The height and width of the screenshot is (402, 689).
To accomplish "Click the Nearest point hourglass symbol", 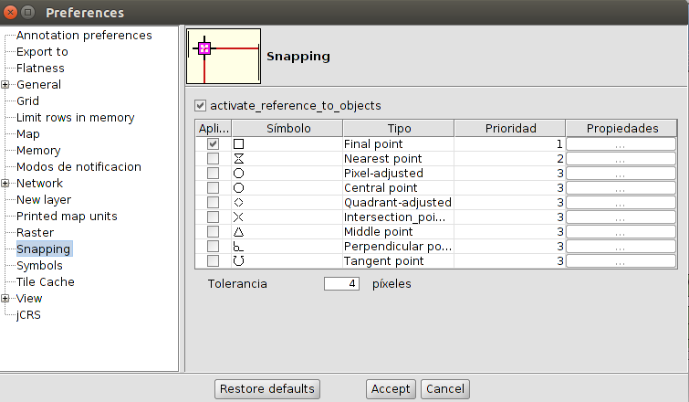I will pyautogui.click(x=239, y=159).
